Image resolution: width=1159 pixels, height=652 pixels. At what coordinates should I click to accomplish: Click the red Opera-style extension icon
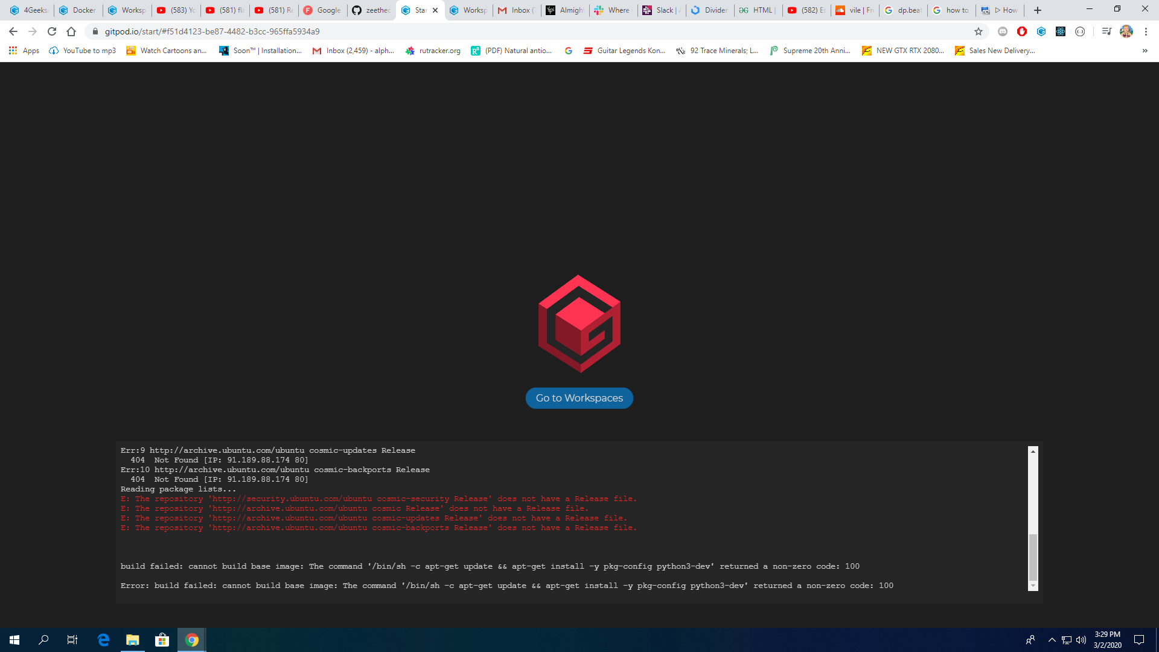pyautogui.click(x=1022, y=31)
